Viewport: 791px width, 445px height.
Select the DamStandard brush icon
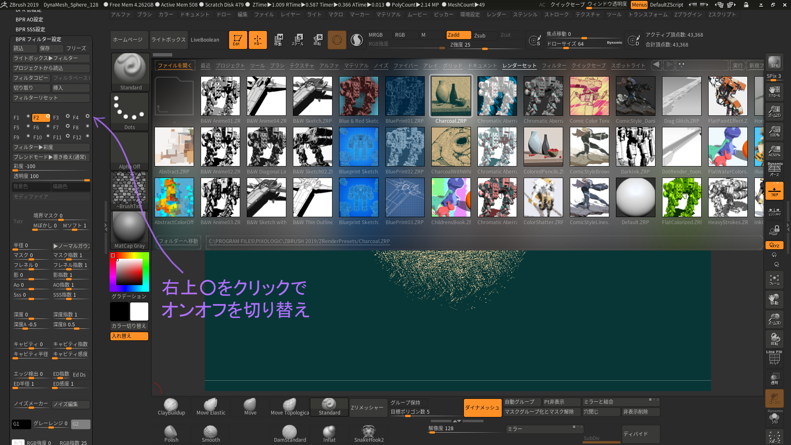pos(290,431)
